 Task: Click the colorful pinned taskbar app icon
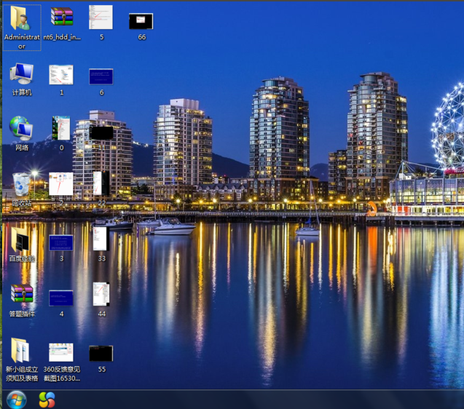(x=47, y=399)
